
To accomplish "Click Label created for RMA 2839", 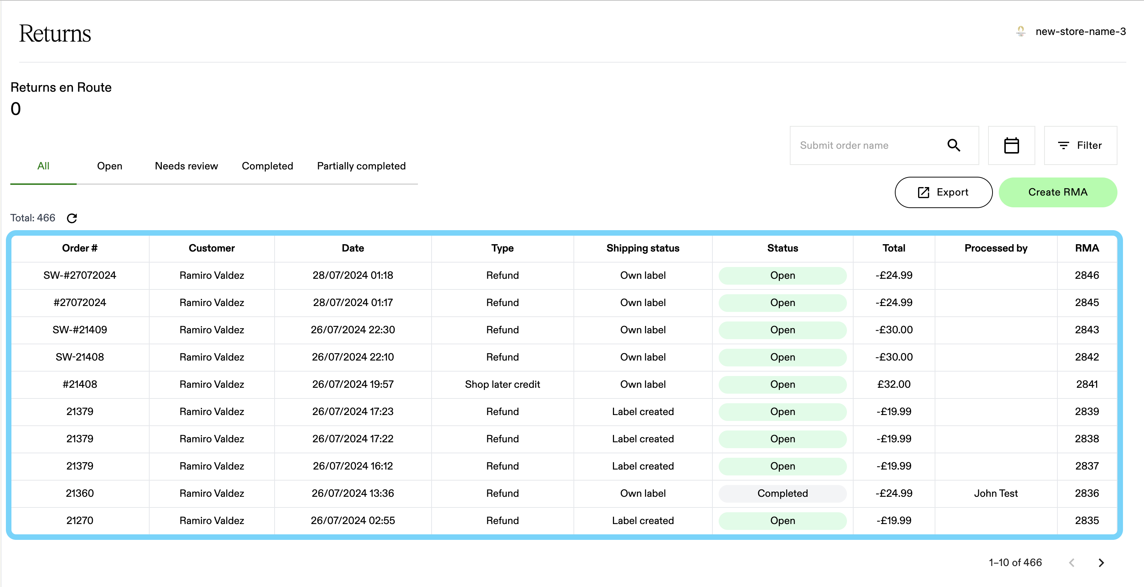I will point(643,412).
